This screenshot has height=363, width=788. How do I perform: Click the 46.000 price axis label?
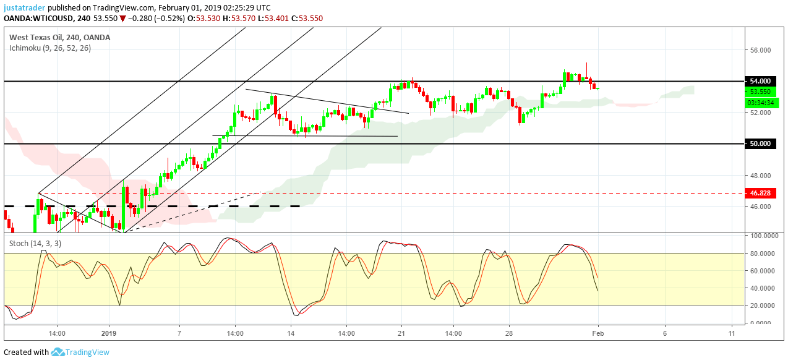coord(760,207)
